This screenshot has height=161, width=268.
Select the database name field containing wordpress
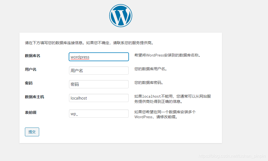pos(99,57)
